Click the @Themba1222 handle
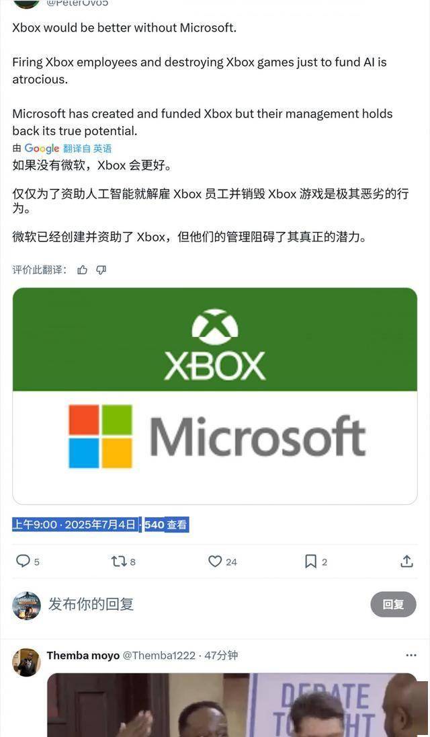Image resolution: width=430 pixels, height=737 pixels. [159, 655]
